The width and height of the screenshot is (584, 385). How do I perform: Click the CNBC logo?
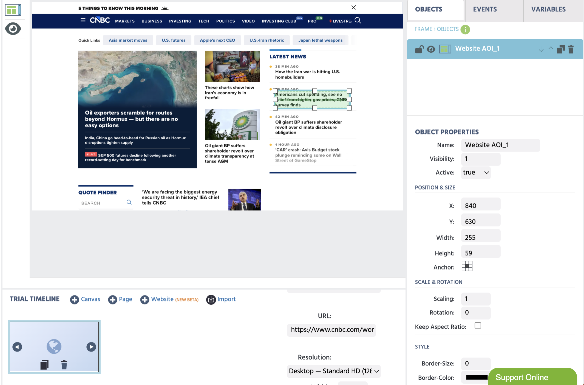tap(100, 20)
